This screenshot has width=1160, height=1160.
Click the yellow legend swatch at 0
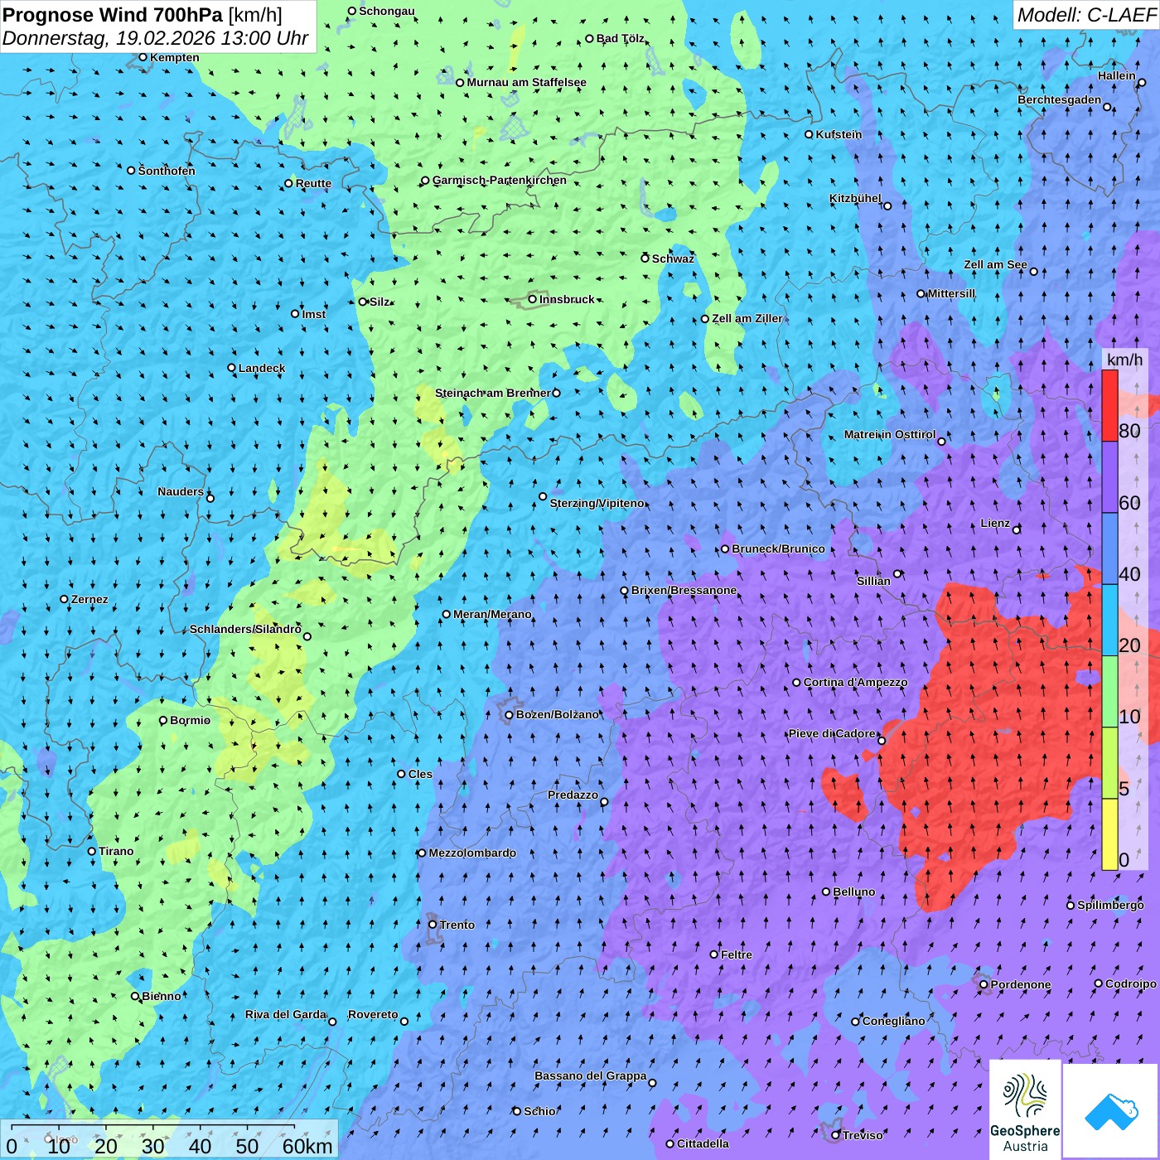pos(1109,834)
